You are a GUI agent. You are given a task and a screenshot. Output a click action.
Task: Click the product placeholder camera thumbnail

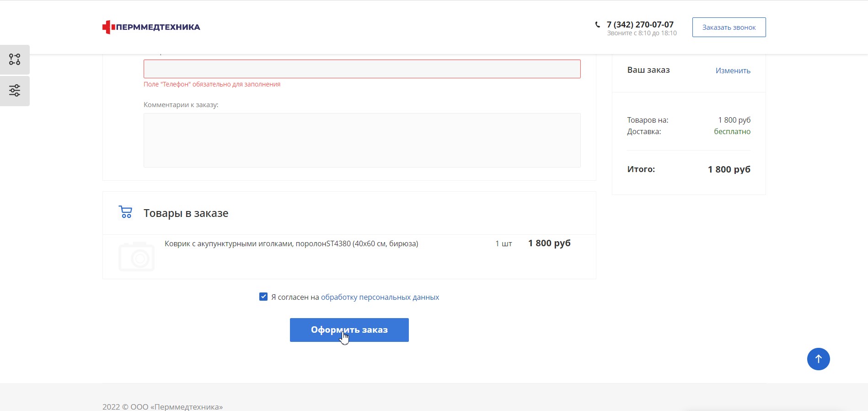136,256
